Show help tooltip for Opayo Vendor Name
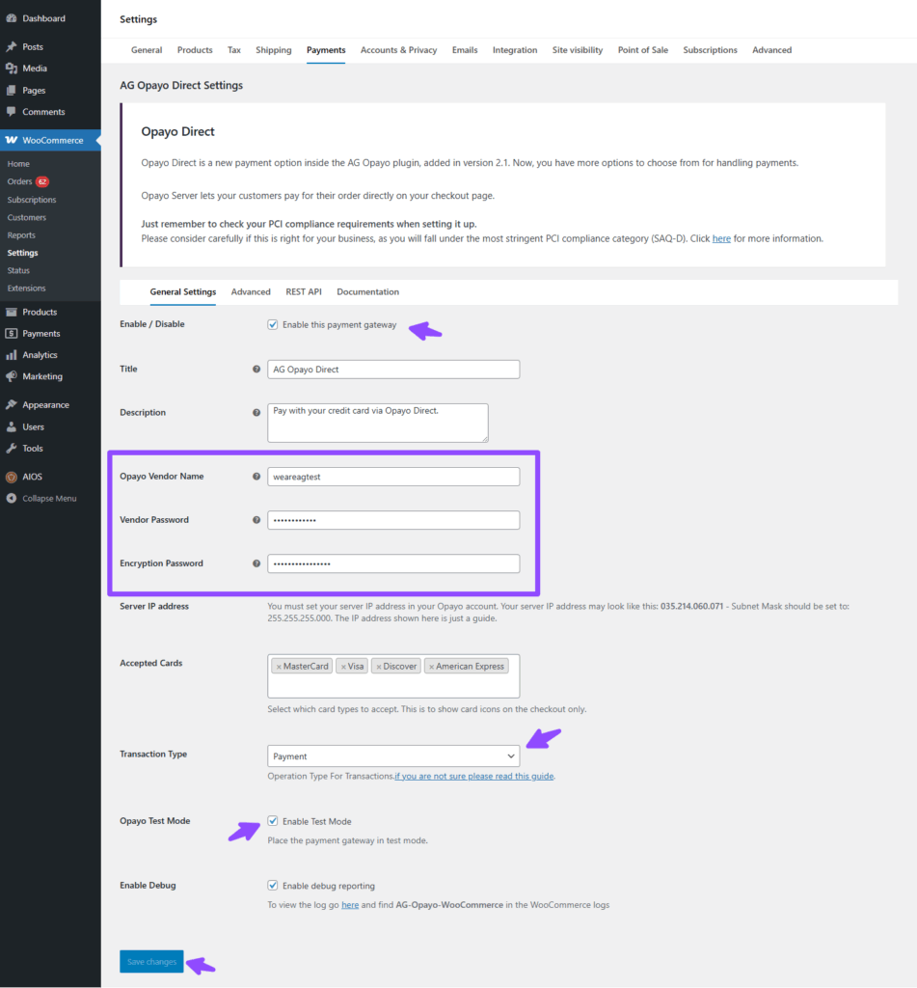This screenshot has width=917, height=988. coord(256,477)
